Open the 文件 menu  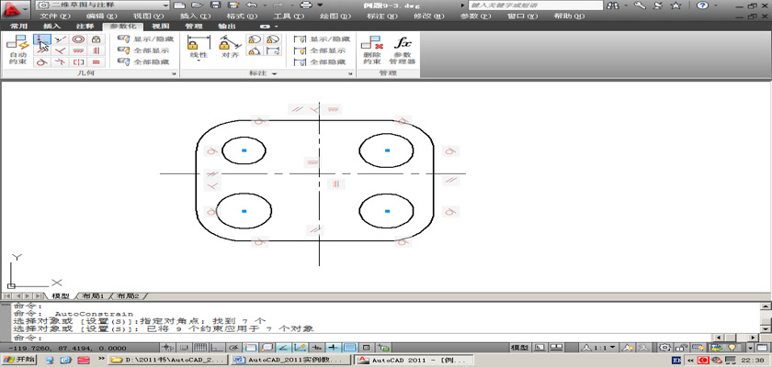tap(54, 16)
